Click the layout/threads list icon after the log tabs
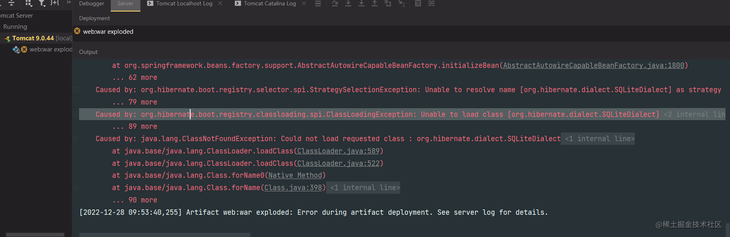The width and height of the screenshot is (730, 237). click(x=318, y=3)
